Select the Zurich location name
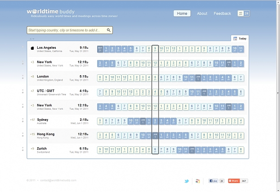Viewport: 280px width, 192px height. (x=42, y=149)
